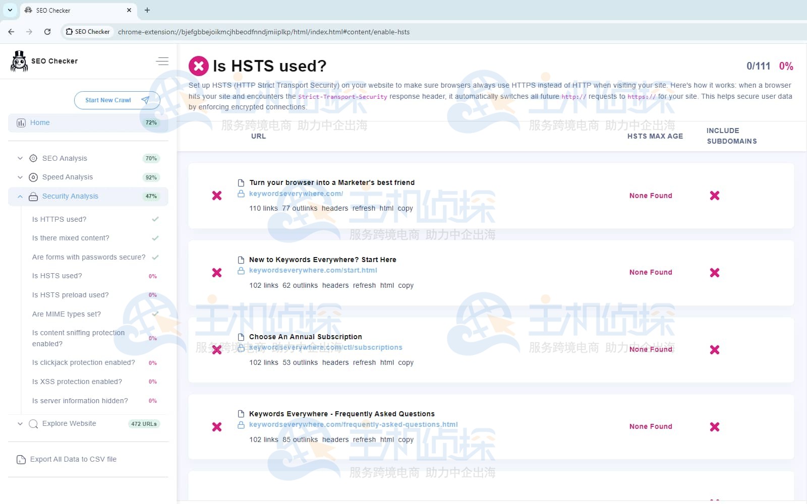Open the 'Is HTTPS used?' check
This screenshot has width=807, height=504.
pos(59,219)
